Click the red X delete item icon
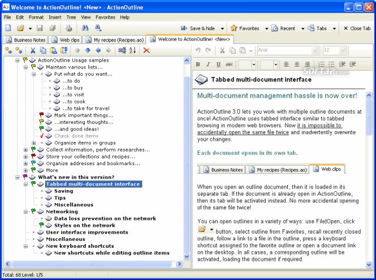This screenshot has width=376, height=280. point(146,51)
